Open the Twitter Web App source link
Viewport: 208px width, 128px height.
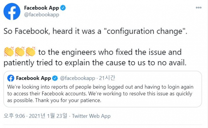coord(91,116)
